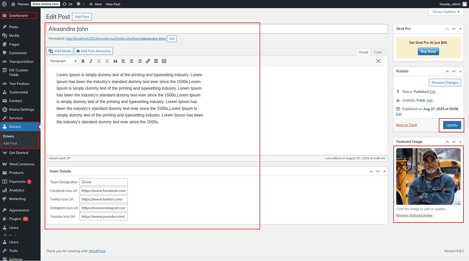This screenshot has height=261, width=469.
Task: Click Move to Trash link
Action: (406, 125)
